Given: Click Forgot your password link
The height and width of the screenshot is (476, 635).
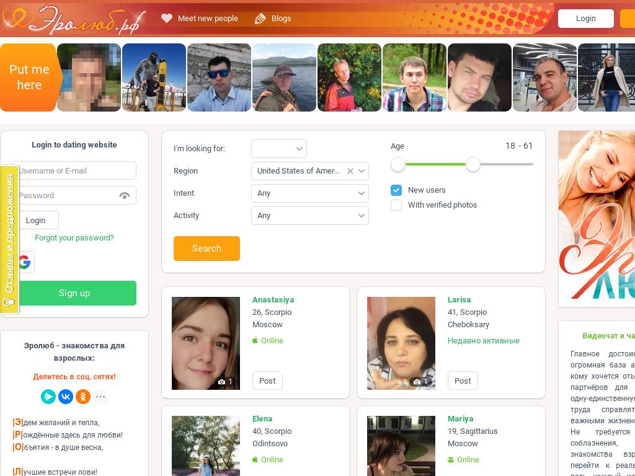Looking at the screenshot, I should (x=74, y=238).
